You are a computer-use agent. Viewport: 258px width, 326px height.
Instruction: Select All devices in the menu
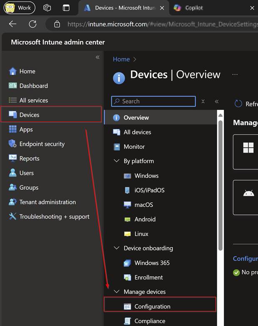[137, 132]
